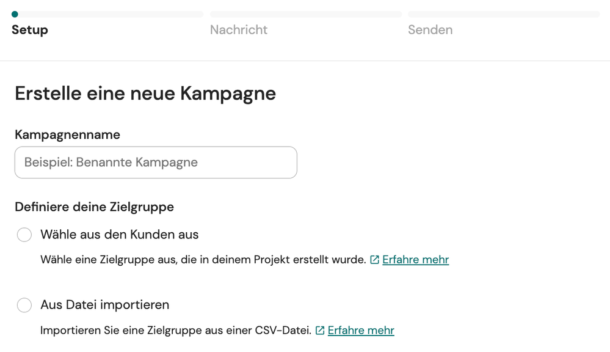The width and height of the screenshot is (610, 352).
Task: Click the "Wähle aus den Kunden aus" label text
Action: coord(120,235)
